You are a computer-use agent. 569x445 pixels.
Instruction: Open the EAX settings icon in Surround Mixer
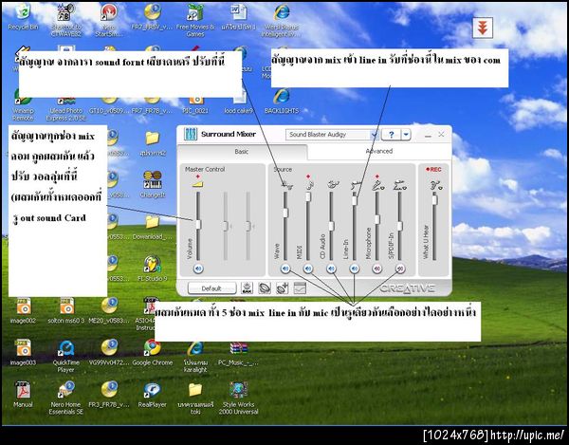(247, 288)
